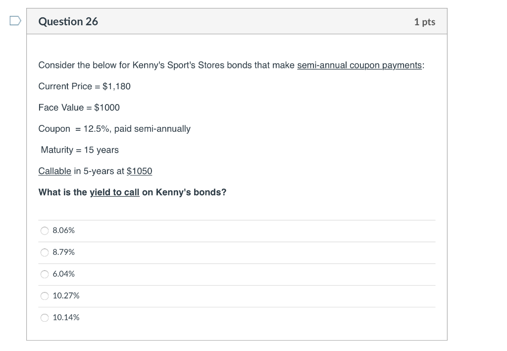Click the 6.04% answer text label
This screenshot has height=351, width=507.
(x=63, y=274)
